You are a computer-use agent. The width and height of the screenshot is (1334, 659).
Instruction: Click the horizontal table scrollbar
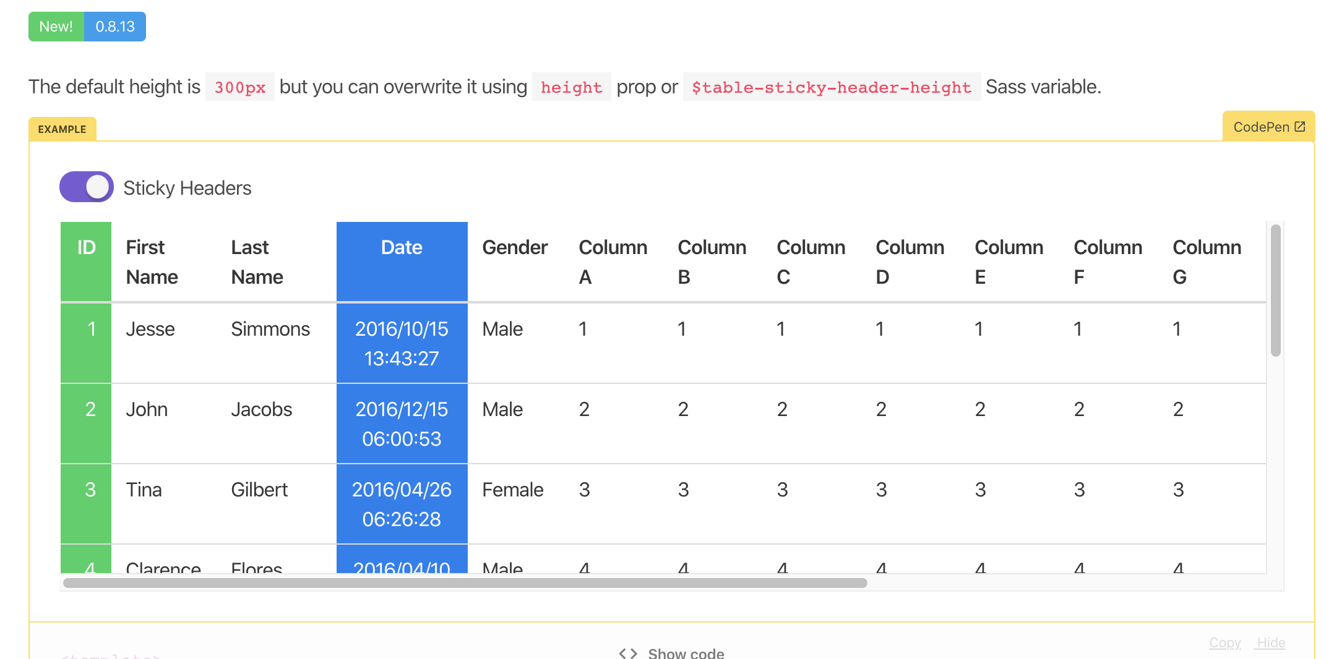coord(464,582)
